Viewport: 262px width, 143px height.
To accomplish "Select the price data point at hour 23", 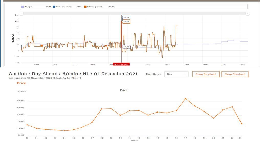I will coord(242,124).
